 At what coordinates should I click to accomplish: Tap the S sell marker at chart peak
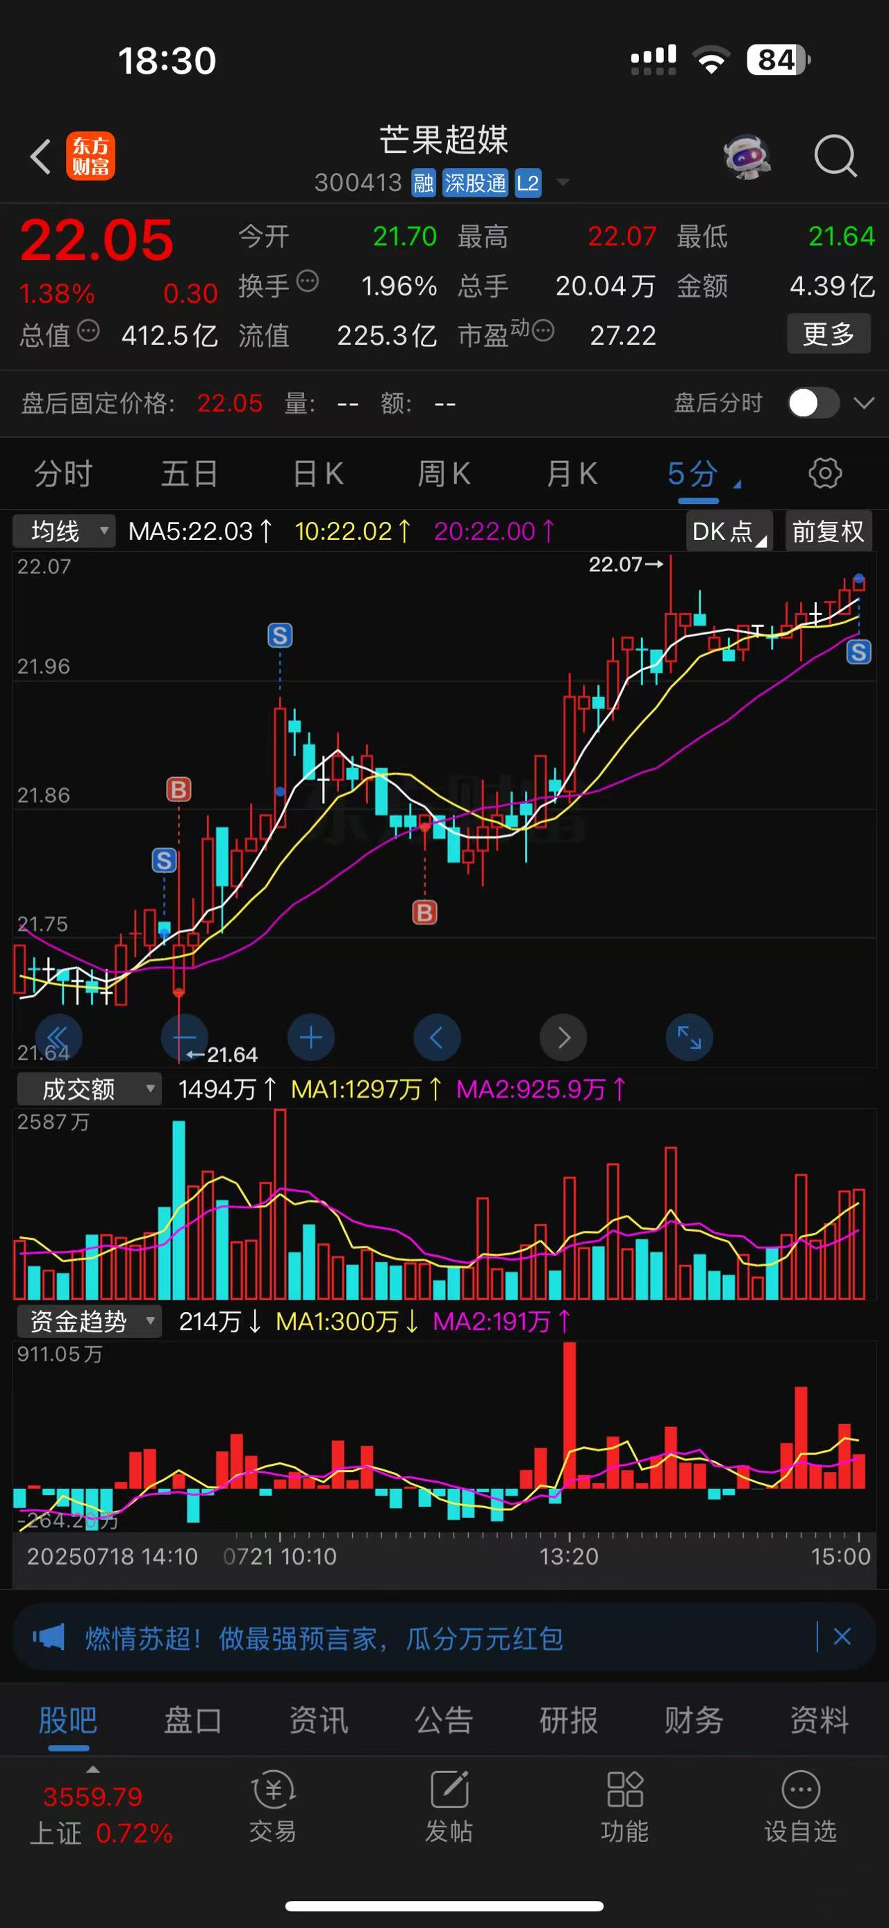[280, 635]
